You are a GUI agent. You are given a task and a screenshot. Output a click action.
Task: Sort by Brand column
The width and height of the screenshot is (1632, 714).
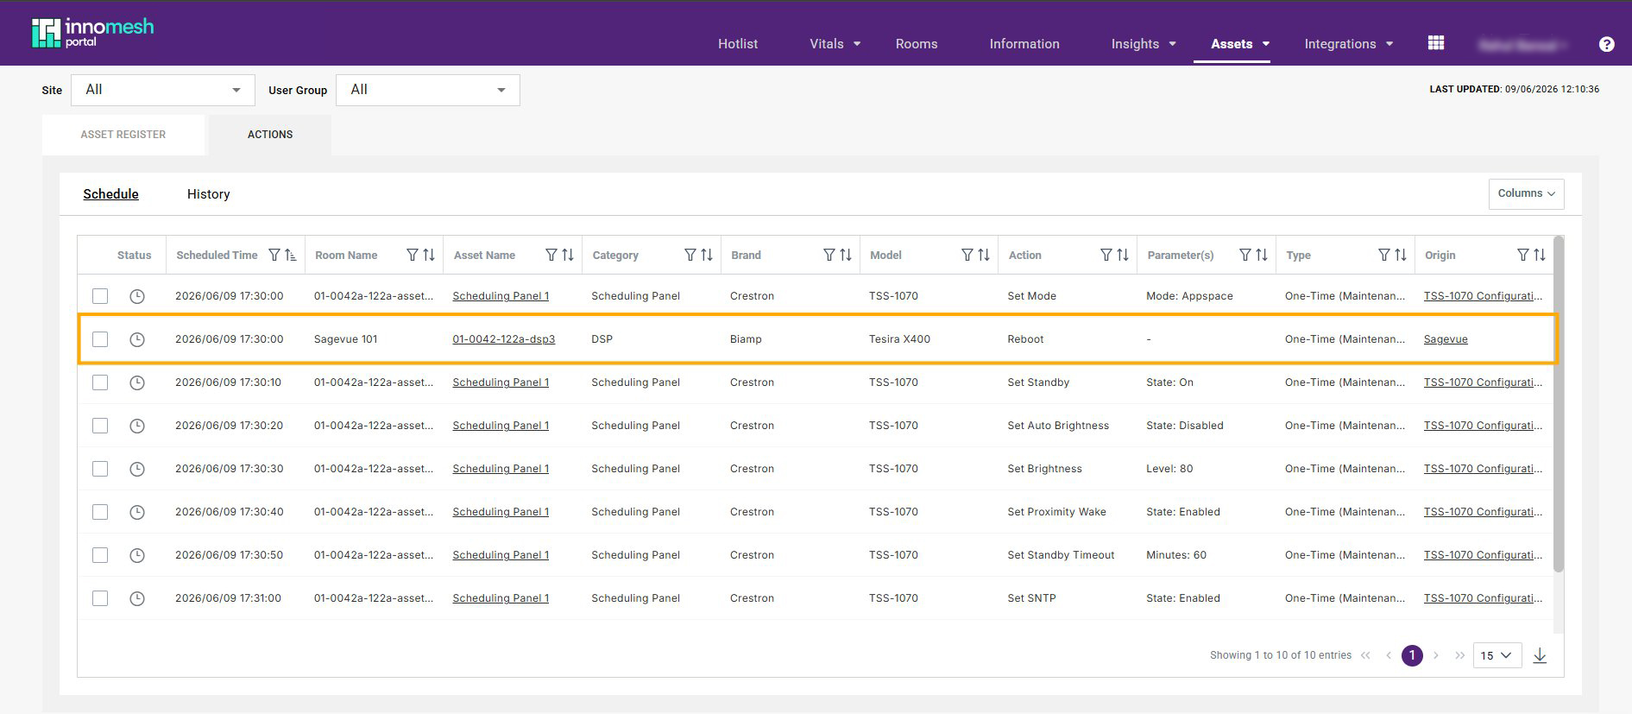click(x=846, y=255)
